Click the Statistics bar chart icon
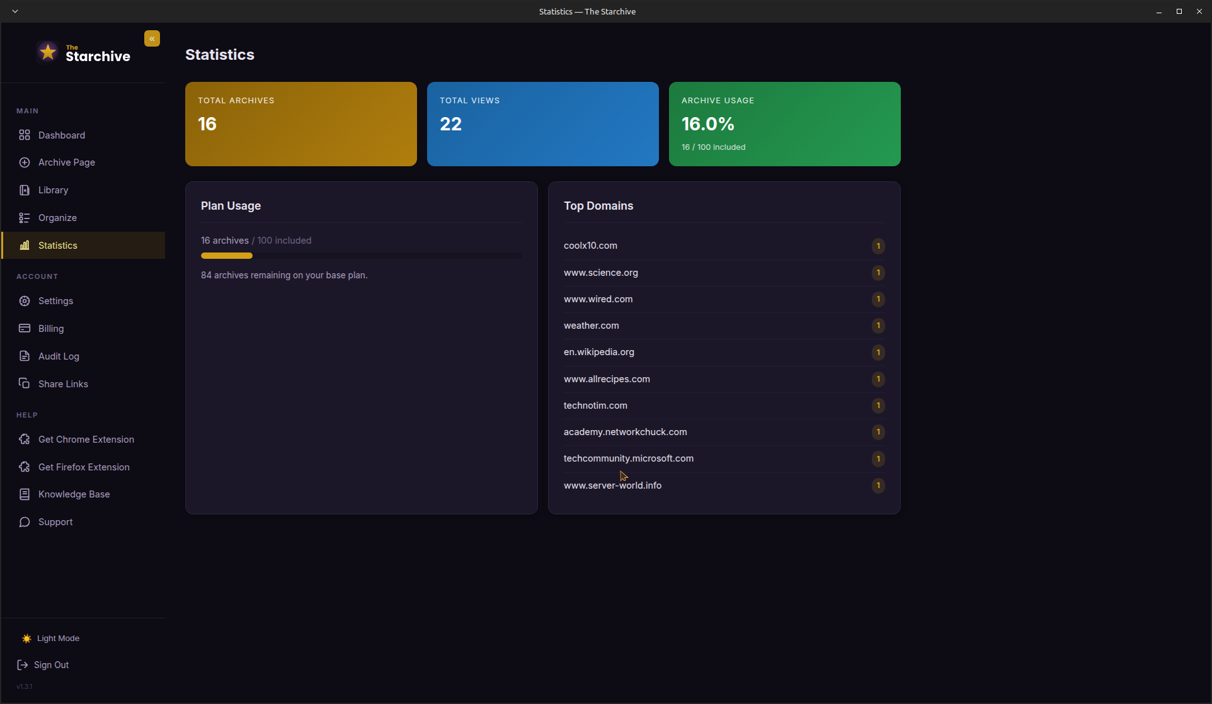This screenshot has height=704, width=1212. pyautogui.click(x=25, y=246)
